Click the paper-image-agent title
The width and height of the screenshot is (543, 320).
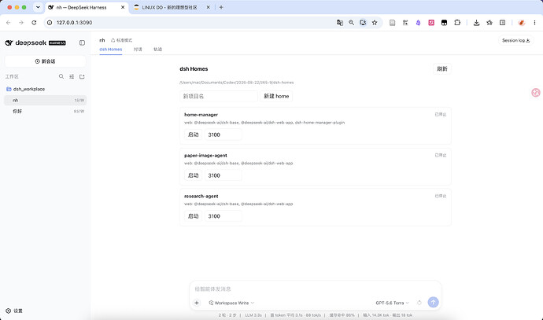coord(205,156)
